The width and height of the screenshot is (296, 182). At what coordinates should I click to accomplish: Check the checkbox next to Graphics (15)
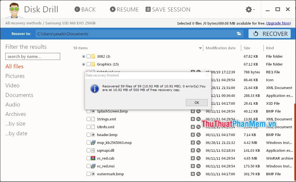pyautogui.click(x=88, y=64)
